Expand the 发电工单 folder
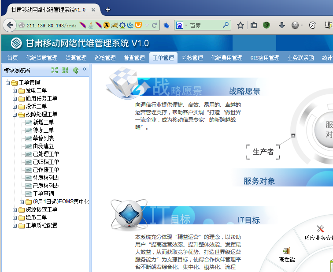Screen dimensions: 333x272 tap(15, 91)
